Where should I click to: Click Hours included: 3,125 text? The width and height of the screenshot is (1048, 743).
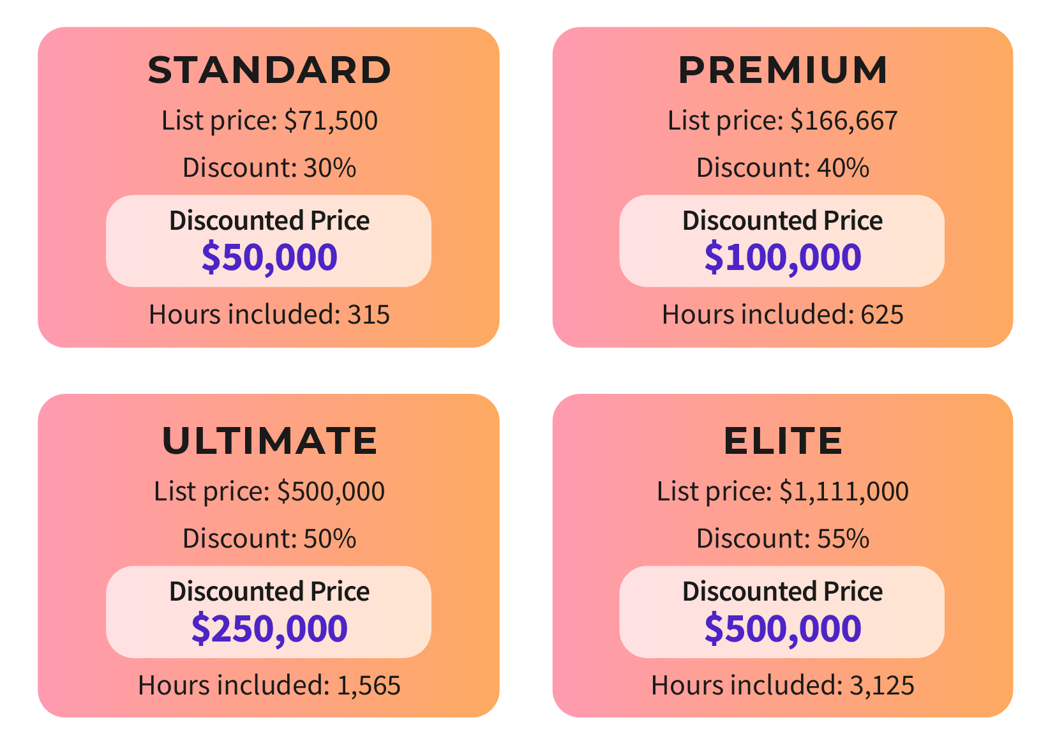tap(782, 686)
